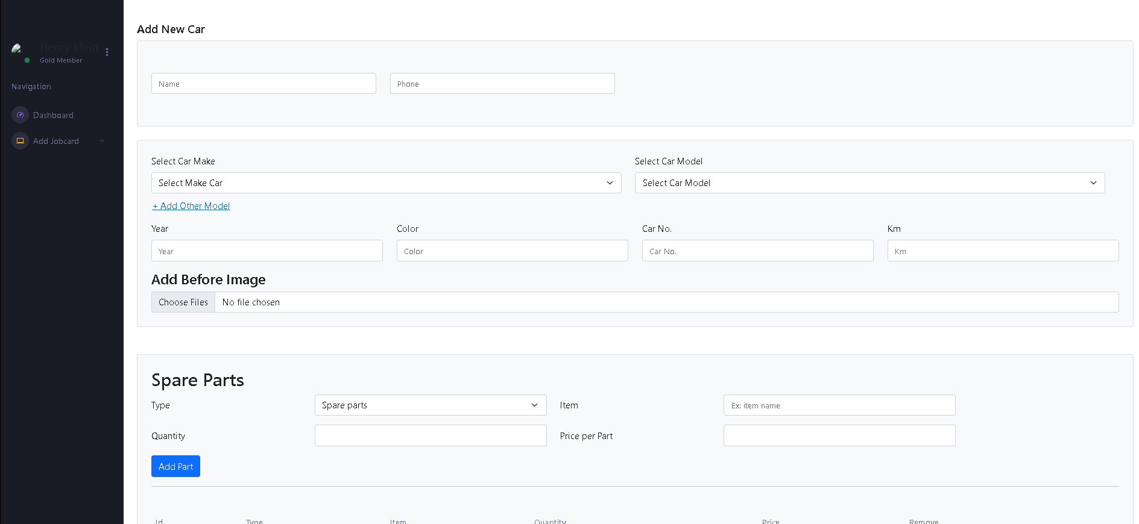Click the Add New Car heading

point(171,30)
